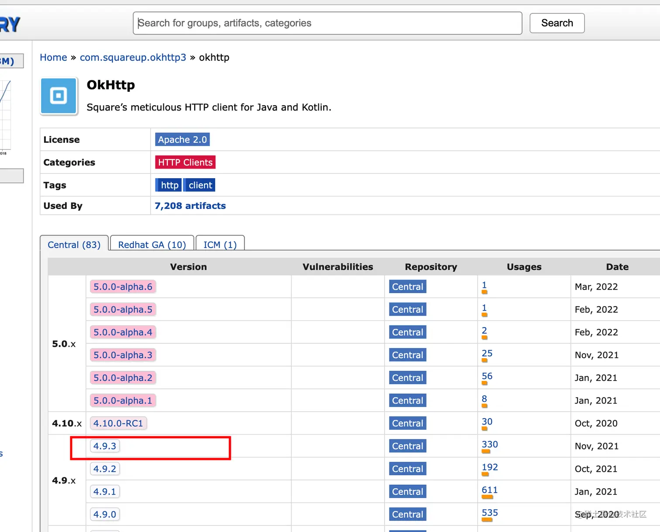Open the com.squareup.okhttp3 breadcrumb link
The width and height of the screenshot is (660, 532).
pos(133,58)
